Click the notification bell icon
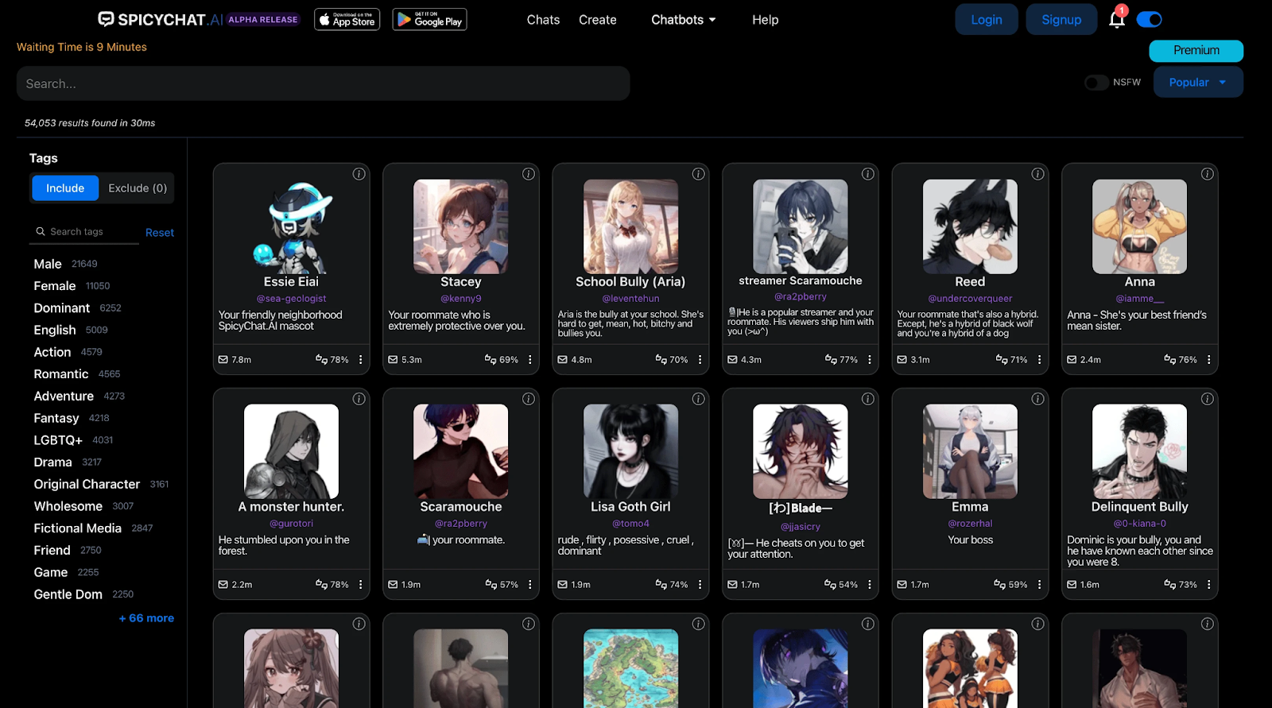This screenshot has height=708, width=1272. (1116, 20)
